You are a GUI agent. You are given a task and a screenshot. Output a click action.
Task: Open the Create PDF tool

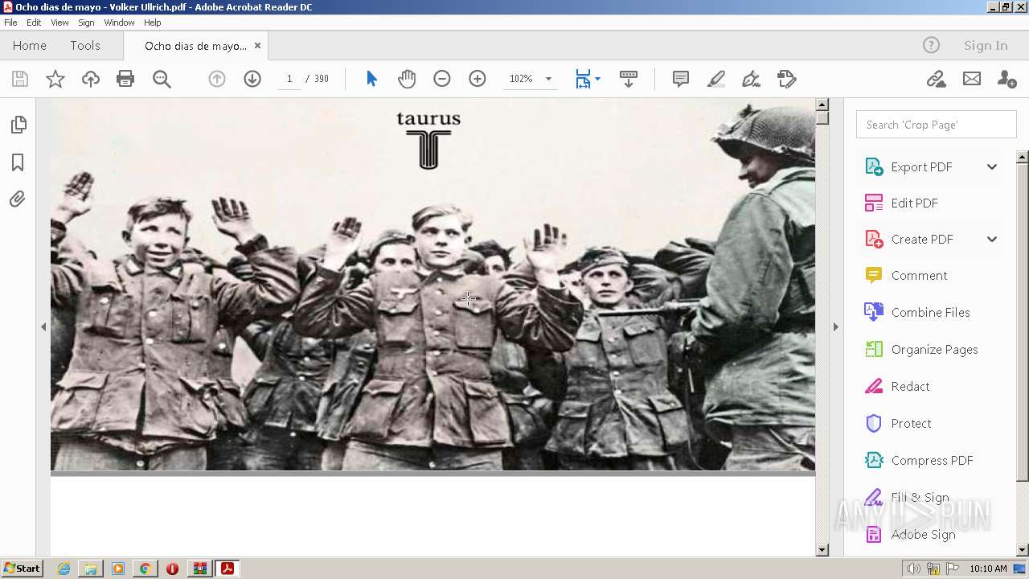pos(921,239)
